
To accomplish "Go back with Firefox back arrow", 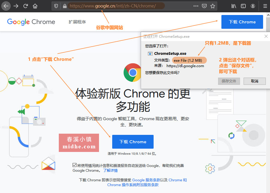I will click(x=6, y=6).
